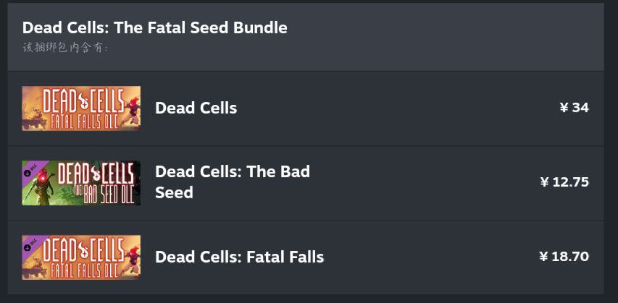618x303 pixels.
Task: Select the Dead Cells: The Fatal Seed Bundle heading
Action: [x=155, y=27]
